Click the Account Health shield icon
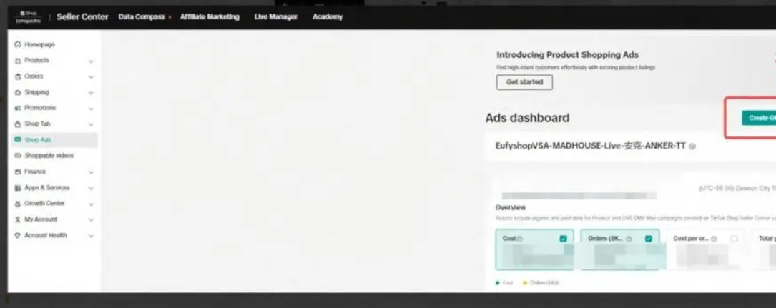This screenshot has width=776, height=308. (18, 235)
